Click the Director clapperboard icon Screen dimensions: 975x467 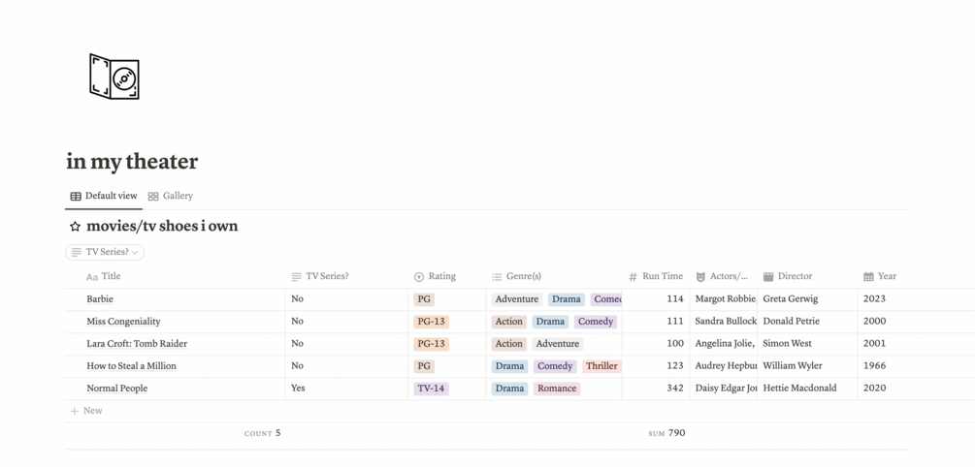click(x=768, y=277)
